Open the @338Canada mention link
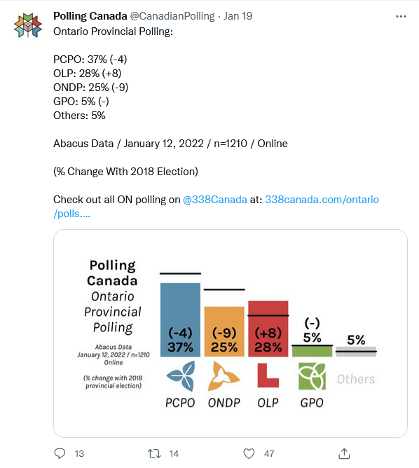This screenshot has width=419, height=468. pos(215,200)
